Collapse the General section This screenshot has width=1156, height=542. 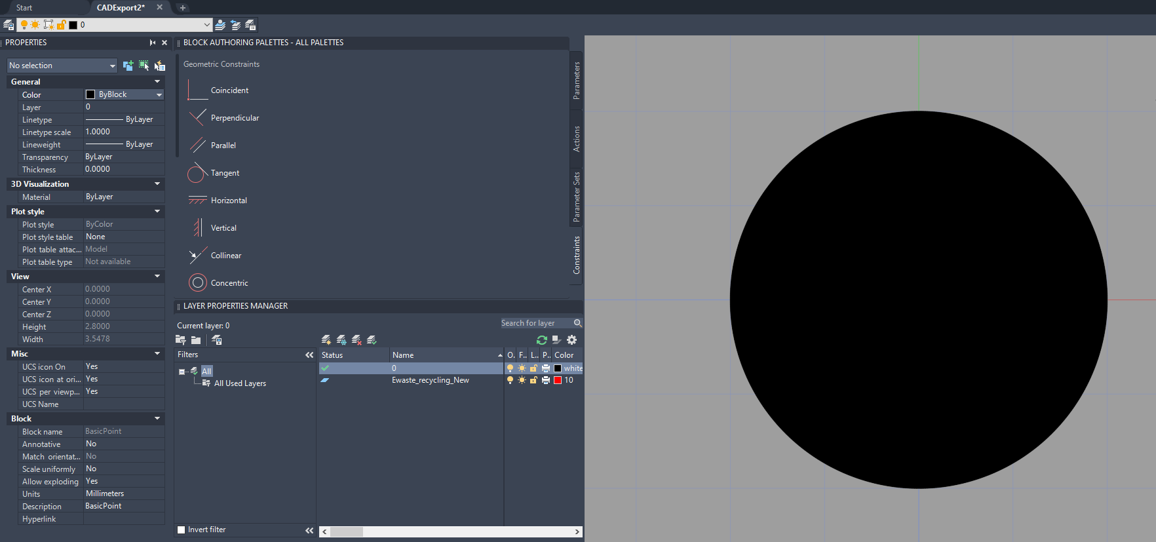coord(157,82)
